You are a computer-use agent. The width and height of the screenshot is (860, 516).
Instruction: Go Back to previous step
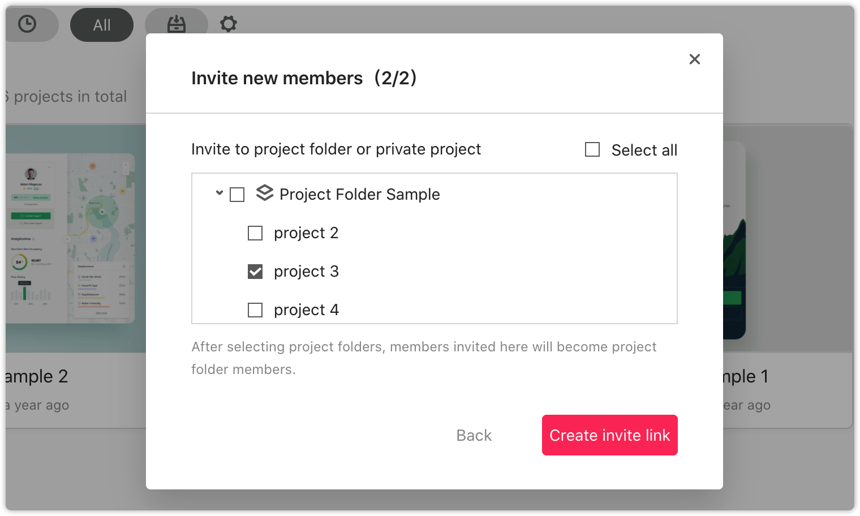[474, 435]
